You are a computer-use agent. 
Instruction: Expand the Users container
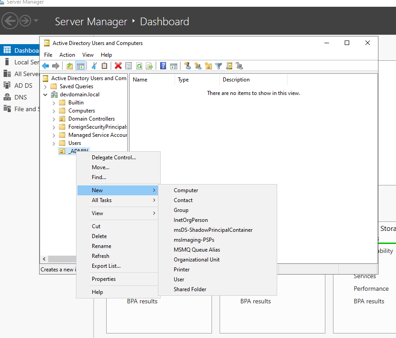(54, 144)
